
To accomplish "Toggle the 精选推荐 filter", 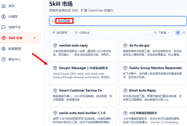I will (60, 33).
